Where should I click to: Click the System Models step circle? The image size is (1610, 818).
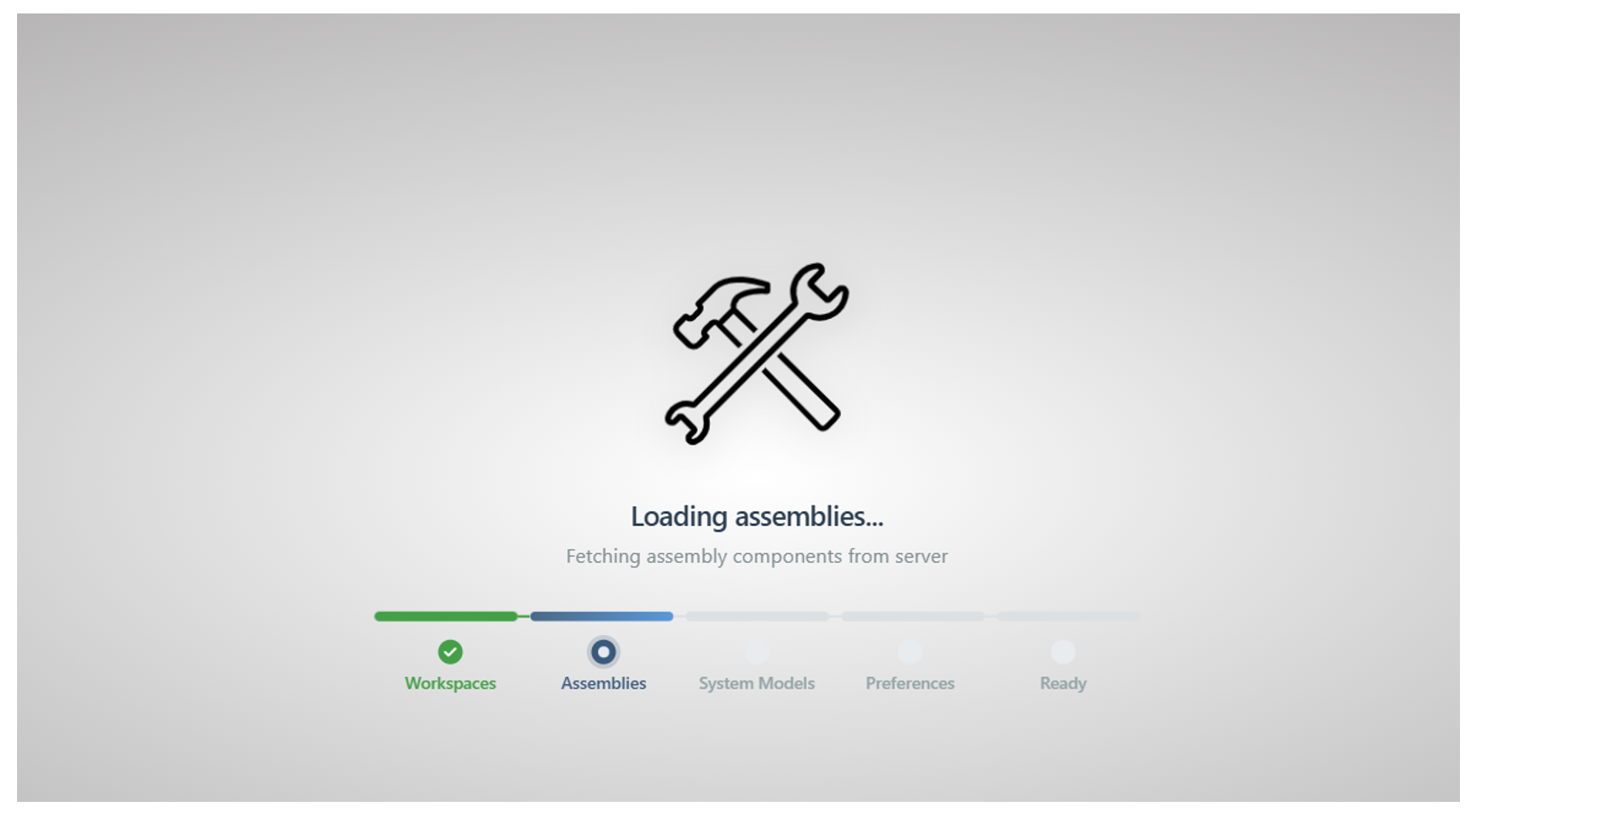[756, 652]
